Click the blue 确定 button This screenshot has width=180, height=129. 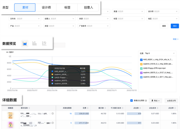point(175,26)
